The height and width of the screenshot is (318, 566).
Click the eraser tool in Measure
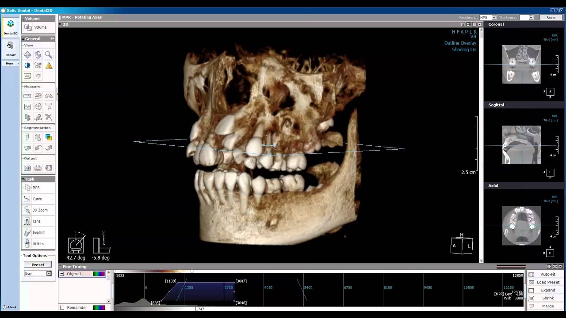tap(38, 117)
